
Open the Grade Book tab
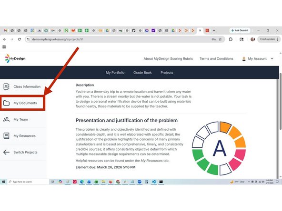click(x=142, y=73)
